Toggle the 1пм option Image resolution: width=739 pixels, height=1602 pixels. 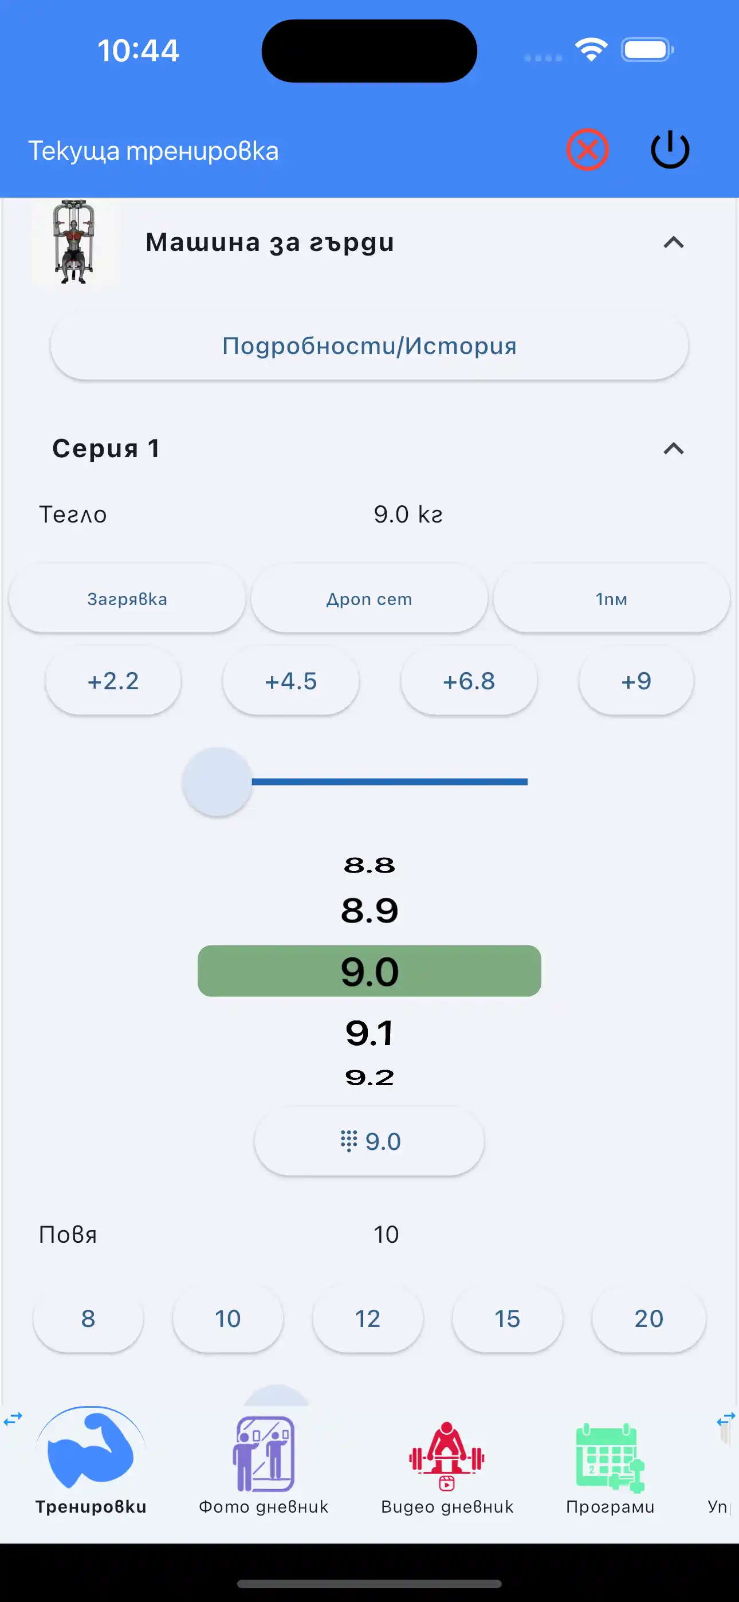click(611, 599)
